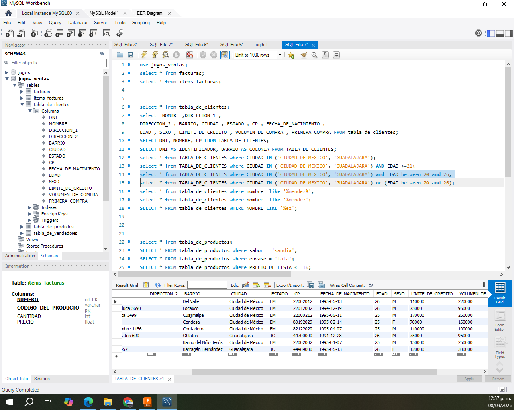Stop the running query icon
This screenshot has height=410, width=514.
point(176,55)
